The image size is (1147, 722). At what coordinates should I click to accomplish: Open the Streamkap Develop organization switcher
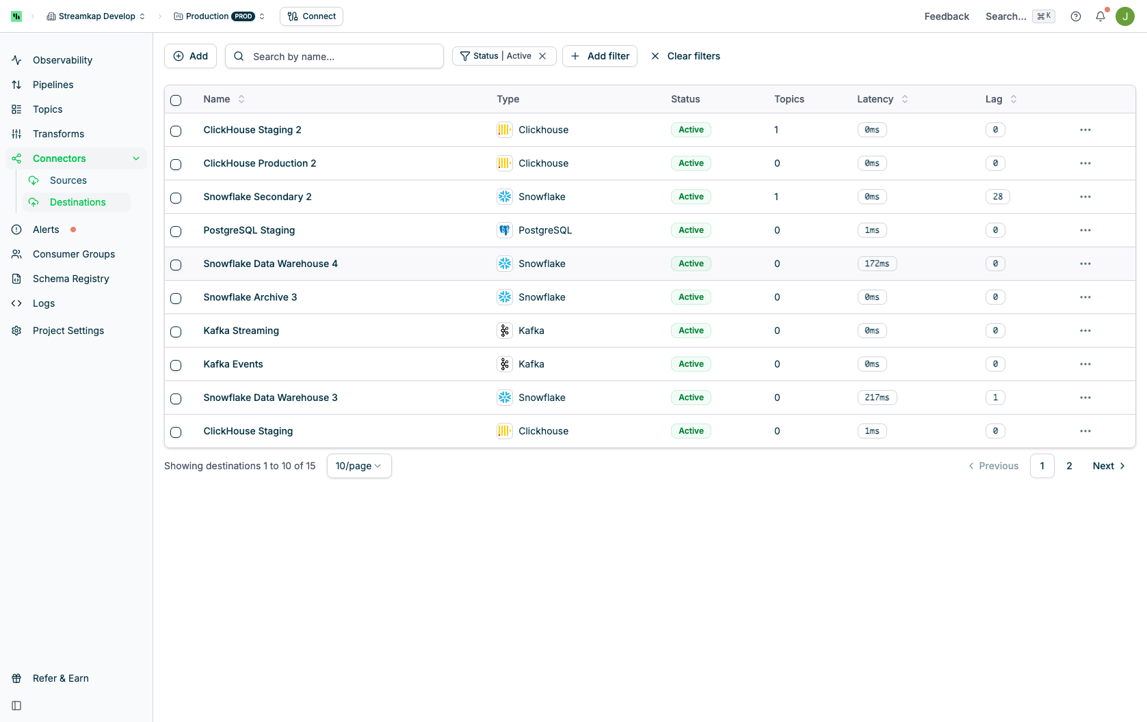(96, 16)
